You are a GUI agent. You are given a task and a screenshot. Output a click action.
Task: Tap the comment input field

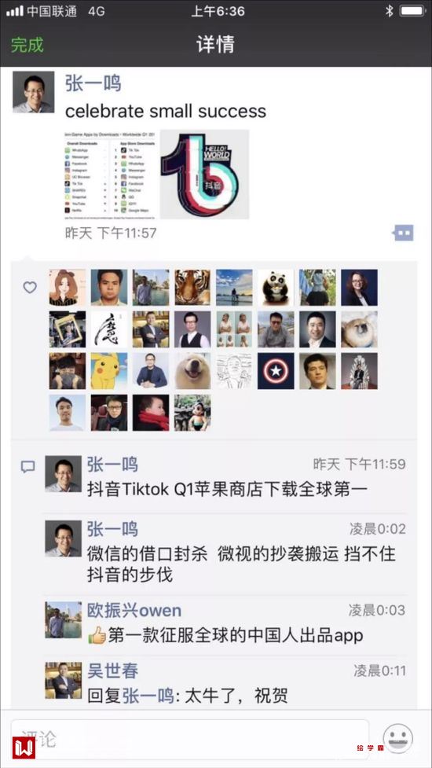[190, 739]
